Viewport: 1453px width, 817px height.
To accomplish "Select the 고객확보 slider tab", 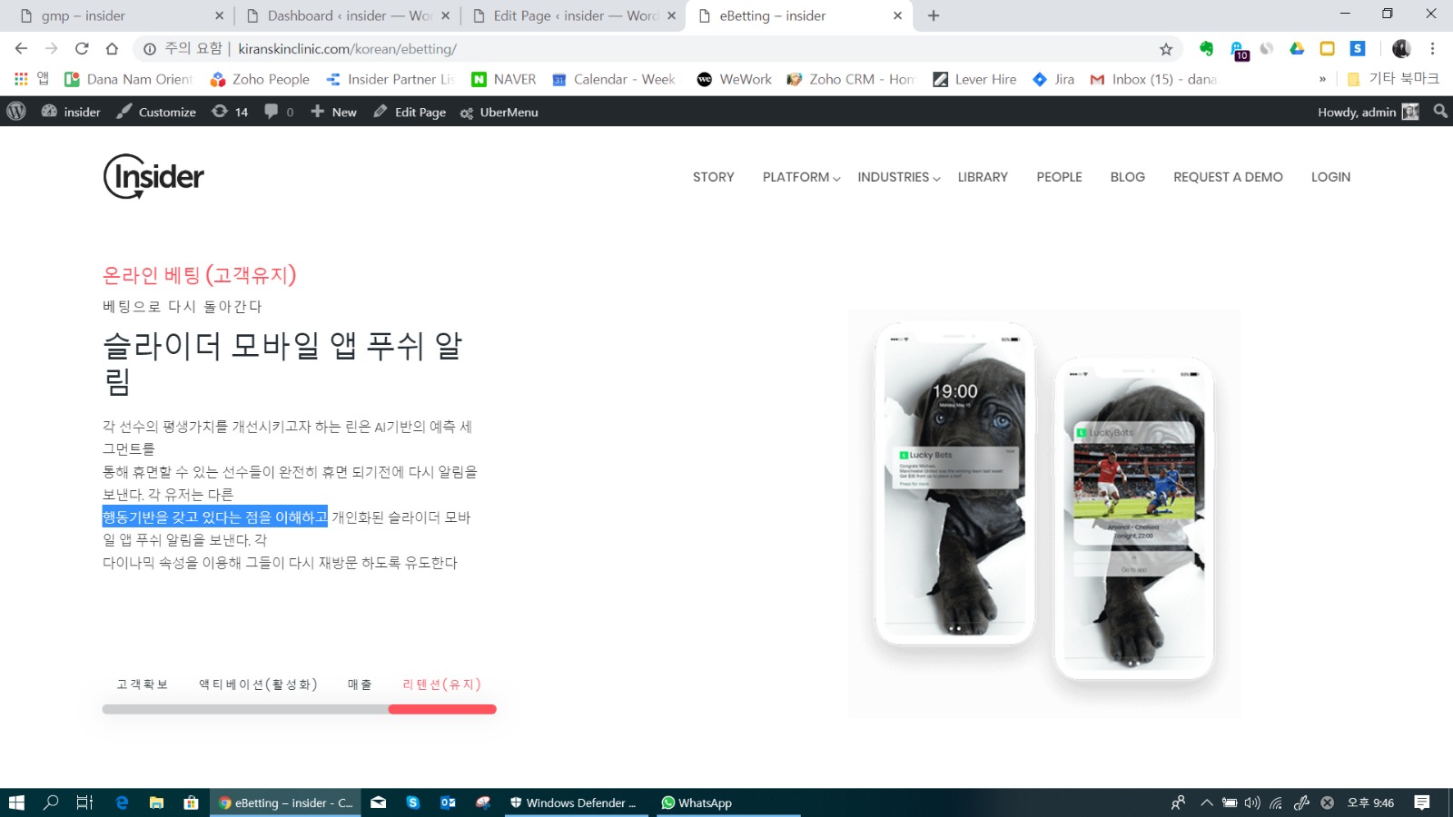I will (x=142, y=684).
